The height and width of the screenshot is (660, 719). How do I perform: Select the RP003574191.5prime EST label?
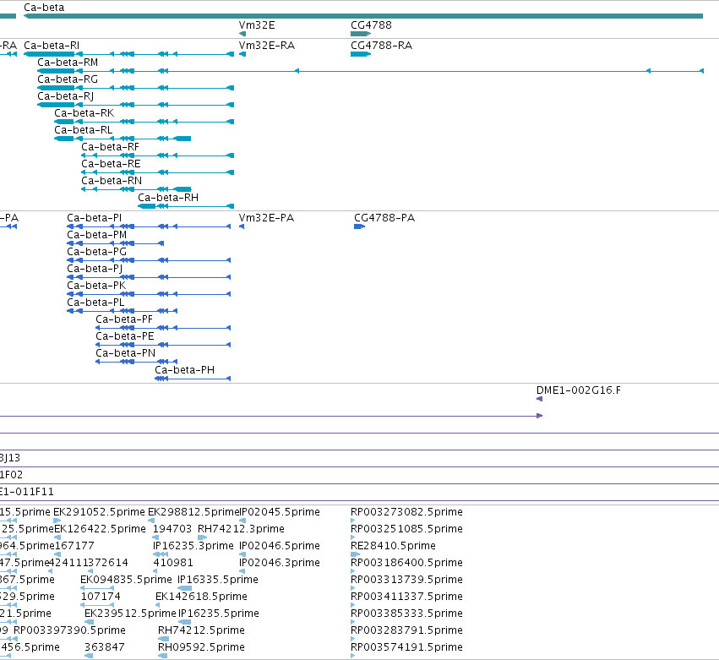(x=406, y=648)
